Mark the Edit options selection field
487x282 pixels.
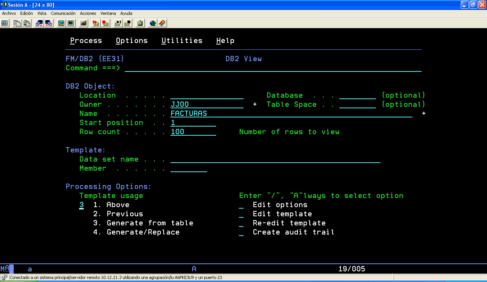point(241,205)
